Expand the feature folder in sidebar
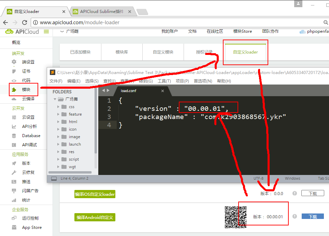The image size is (329, 236). pos(58,114)
